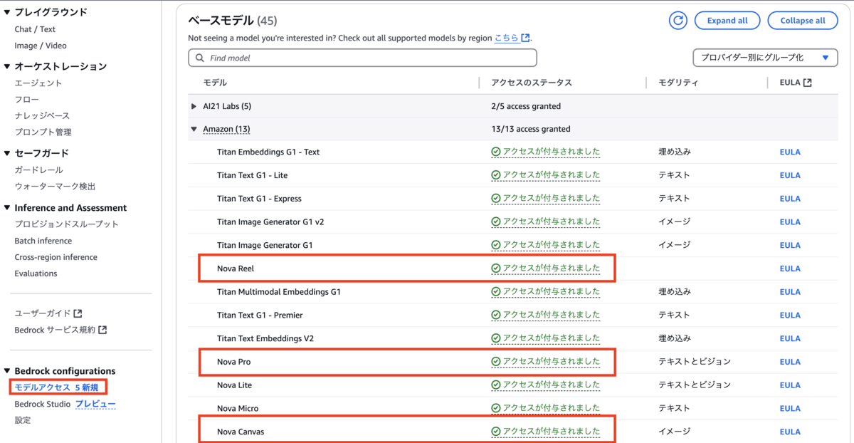
Task: Click external link icon beside Bedrock サービス規約
Action: [102, 330]
